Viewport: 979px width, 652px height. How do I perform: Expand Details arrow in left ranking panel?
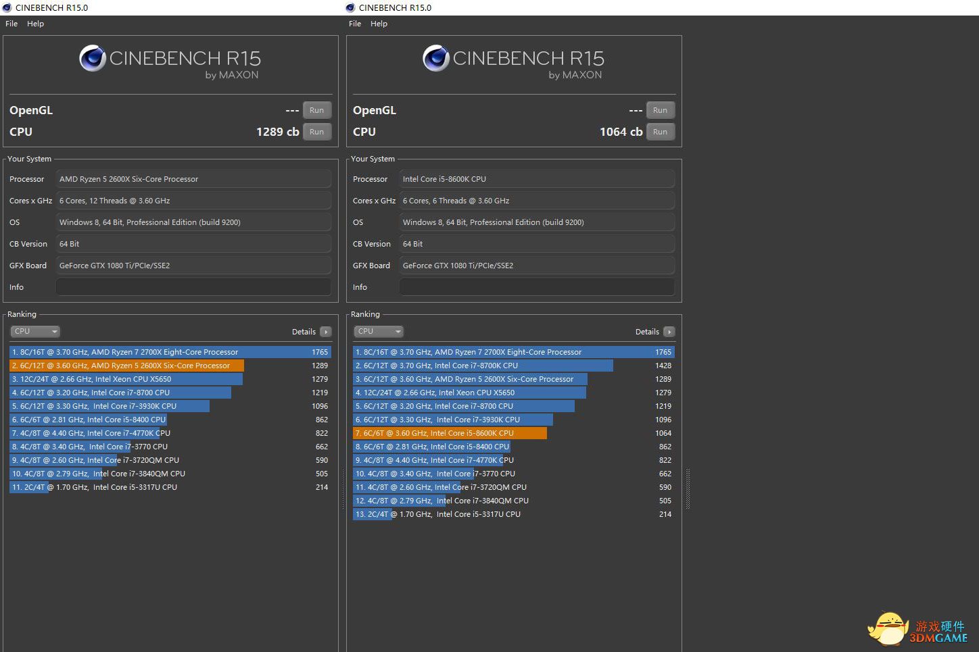click(326, 332)
